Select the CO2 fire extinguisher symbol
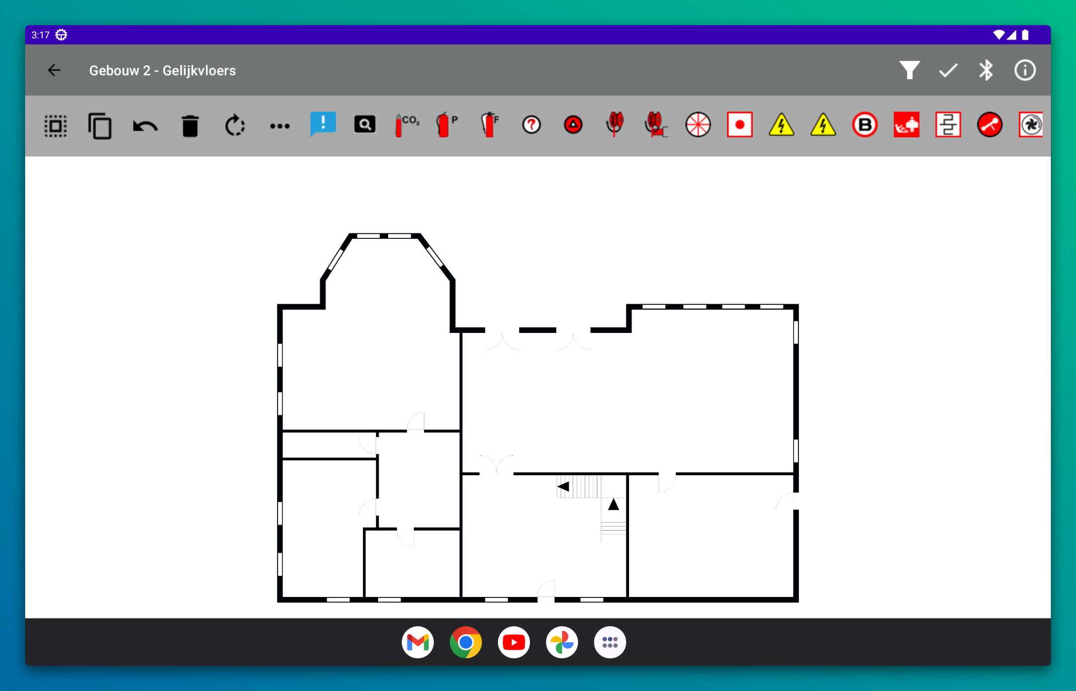 (x=406, y=125)
